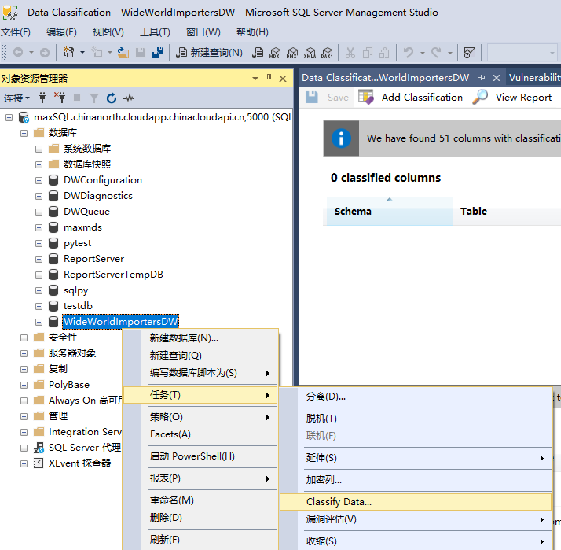Click the disconnect plug icon with red X
The width and height of the screenshot is (561, 550).
point(60,98)
